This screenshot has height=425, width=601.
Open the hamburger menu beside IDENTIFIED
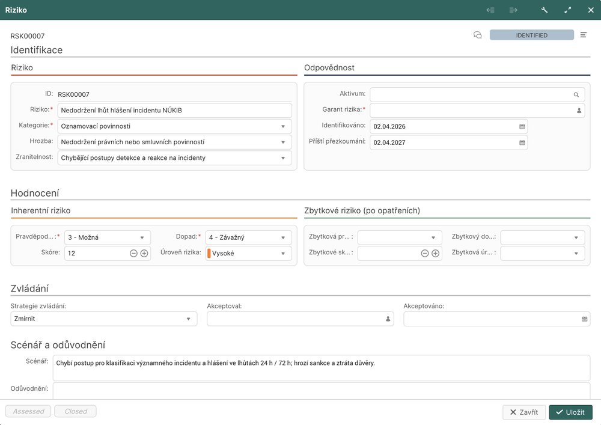coord(584,35)
